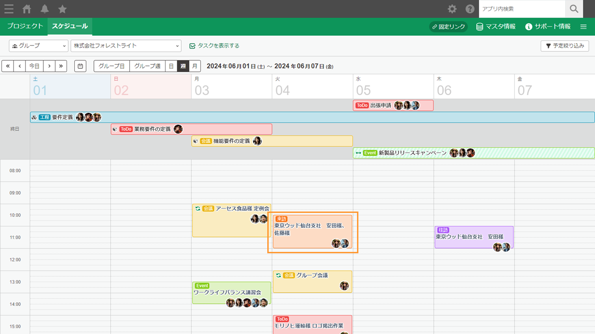Open the アーセス食品様 定例会 meeting

click(231, 221)
